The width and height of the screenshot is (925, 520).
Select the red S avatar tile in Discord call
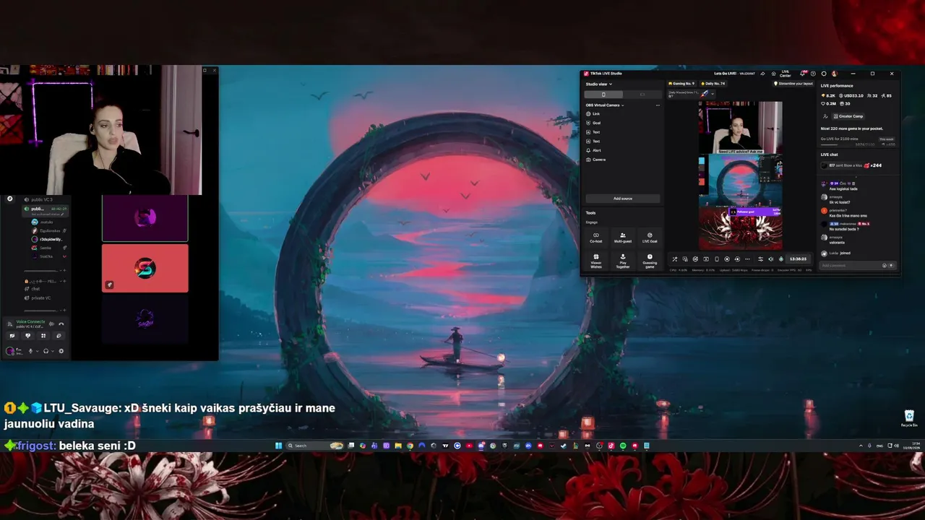coord(145,269)
